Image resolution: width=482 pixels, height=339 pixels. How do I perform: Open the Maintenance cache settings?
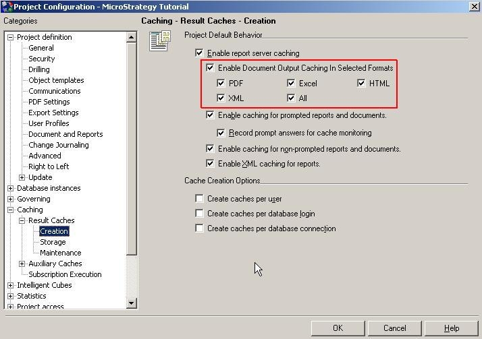[61, 253]
